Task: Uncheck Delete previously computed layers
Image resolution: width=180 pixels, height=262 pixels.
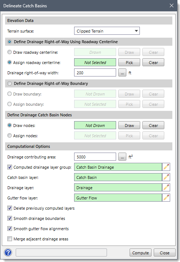Action: coord(9,208)
